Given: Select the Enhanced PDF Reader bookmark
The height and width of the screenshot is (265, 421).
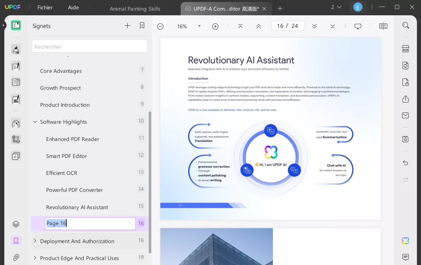Looking at the screenshot, I should 73,139.
